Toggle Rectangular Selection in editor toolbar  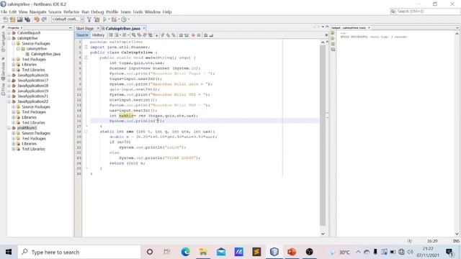coord(156,35)
